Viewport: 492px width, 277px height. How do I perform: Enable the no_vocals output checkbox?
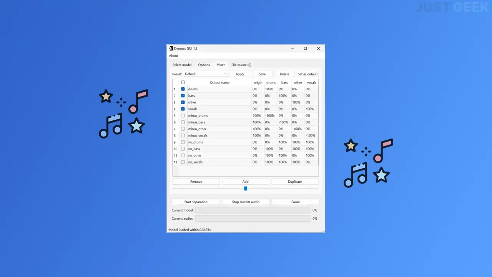183,162
